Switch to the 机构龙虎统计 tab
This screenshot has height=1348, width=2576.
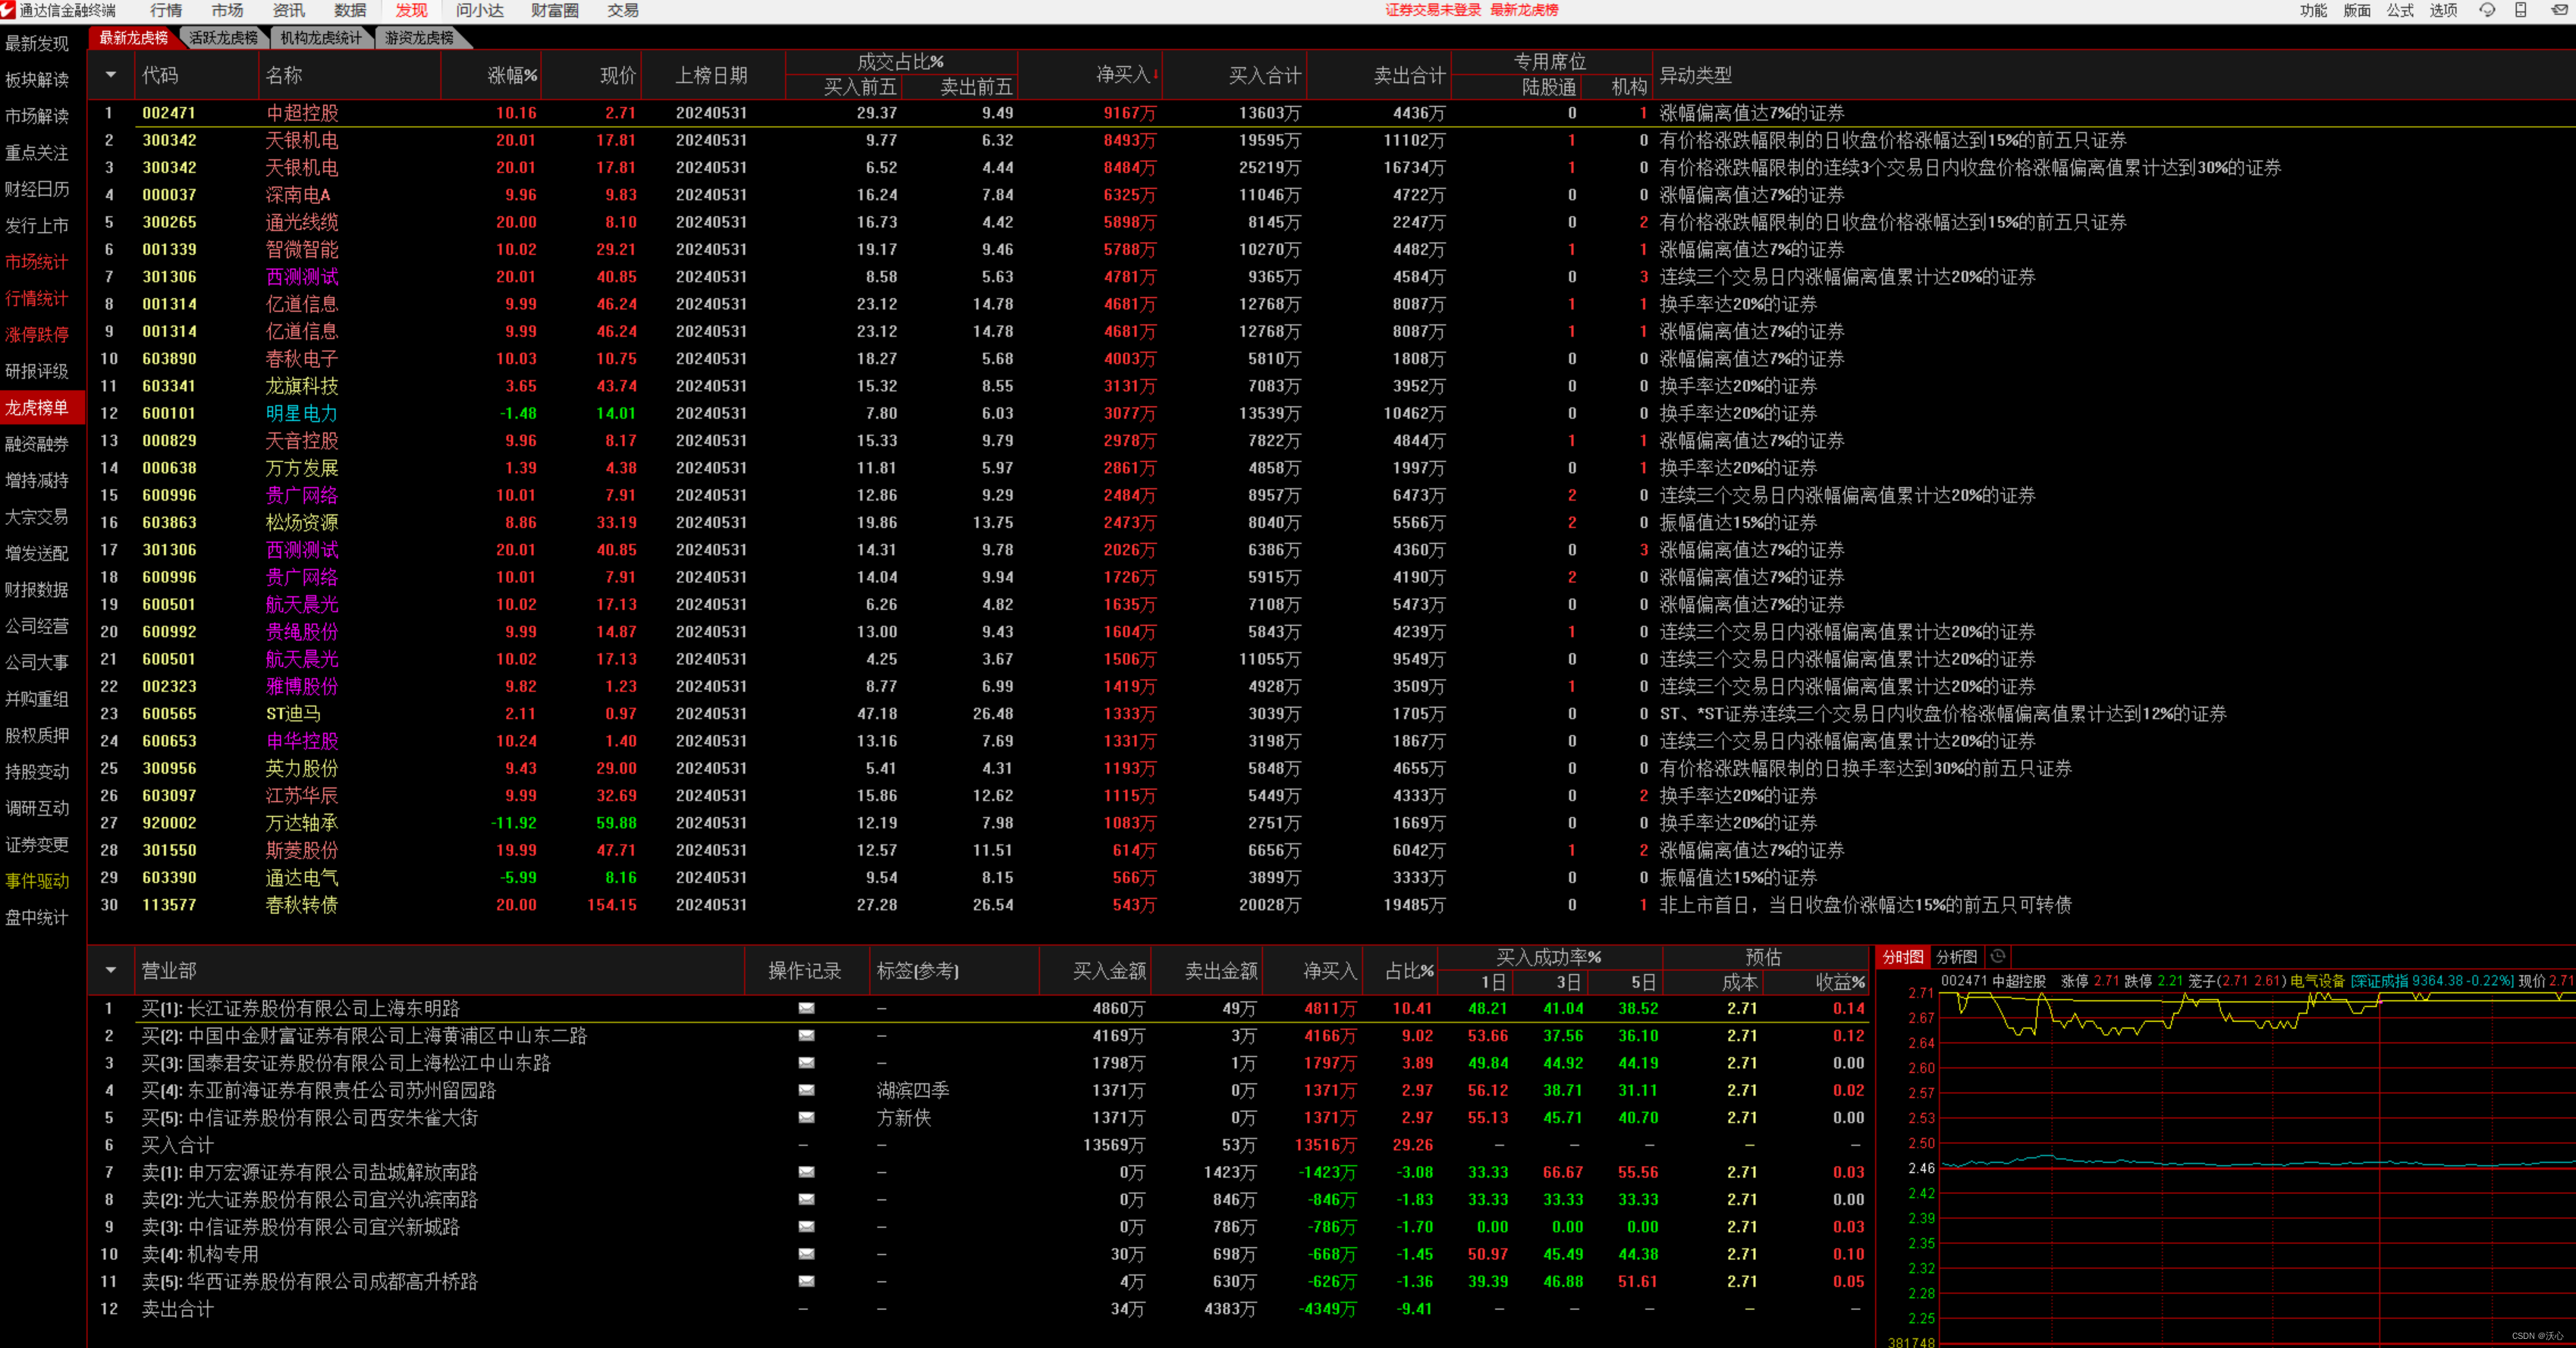tap(321, 38)
